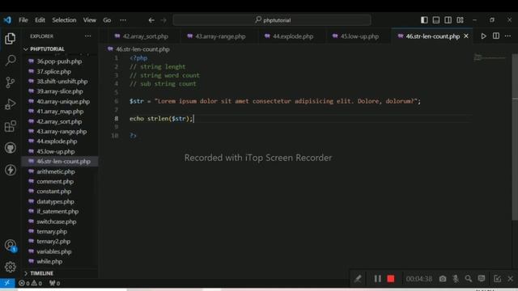Click the recorder magnifier zoom icon
The height and width of the screenshot is (291, 518).
tap(469, 279)
